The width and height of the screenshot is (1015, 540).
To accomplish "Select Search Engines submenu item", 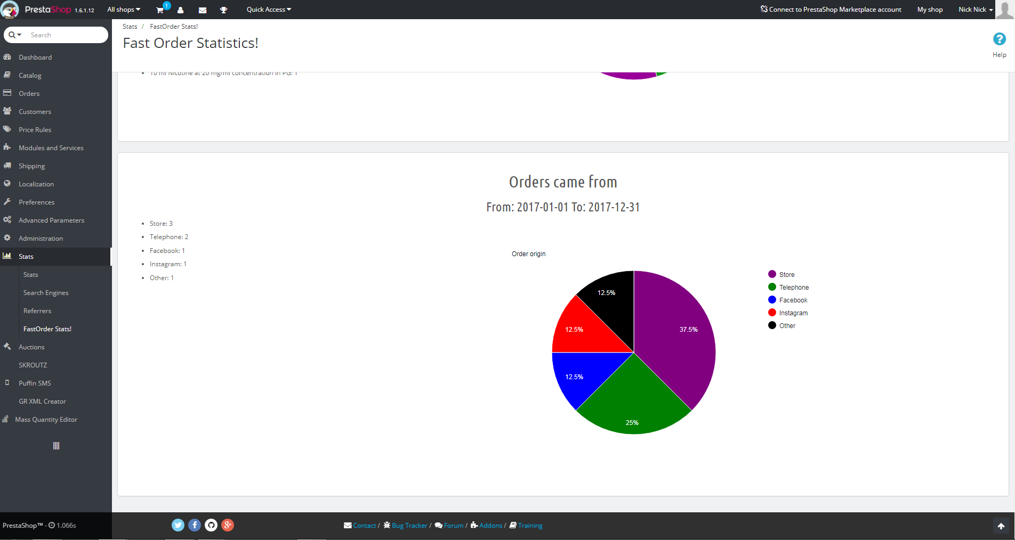I will tap(46, 292).
